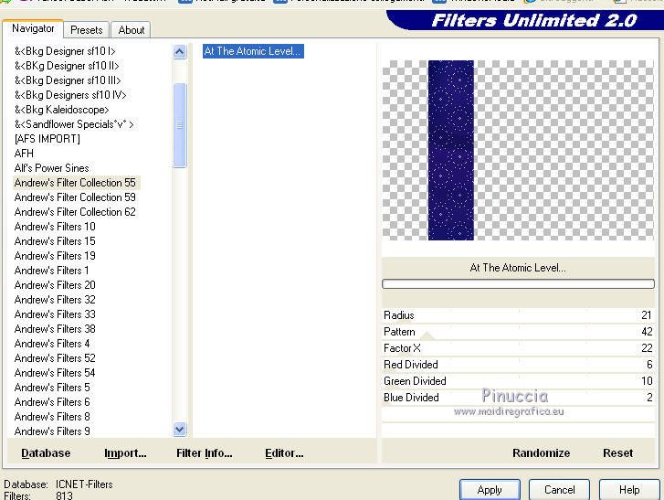The height and width of the screenshot is (500, 664).
Task: Select &<Bkg Kaleidoscope> category
Action: click(x=62, y=110)
